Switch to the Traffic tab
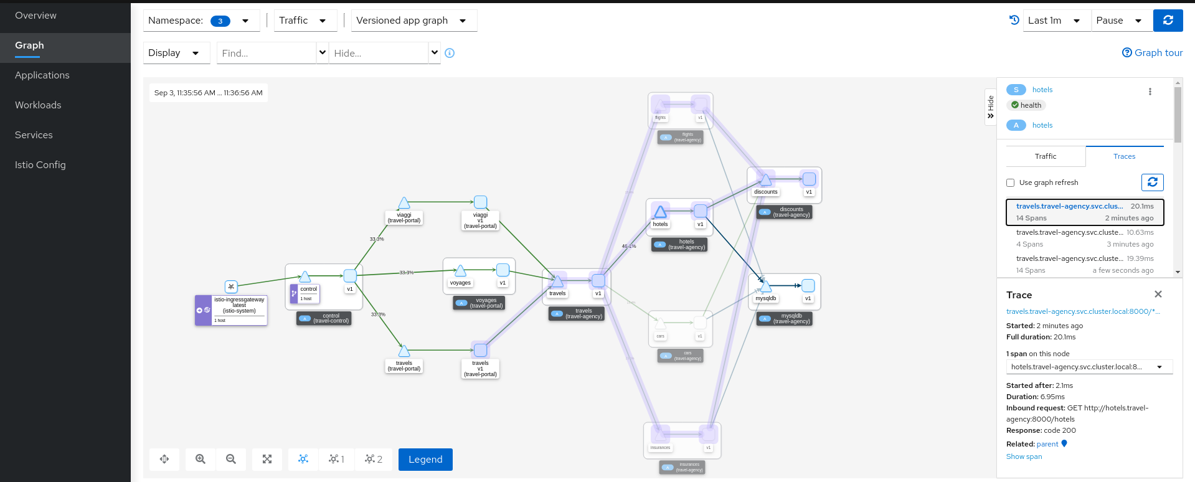 tap(1046, 156)
